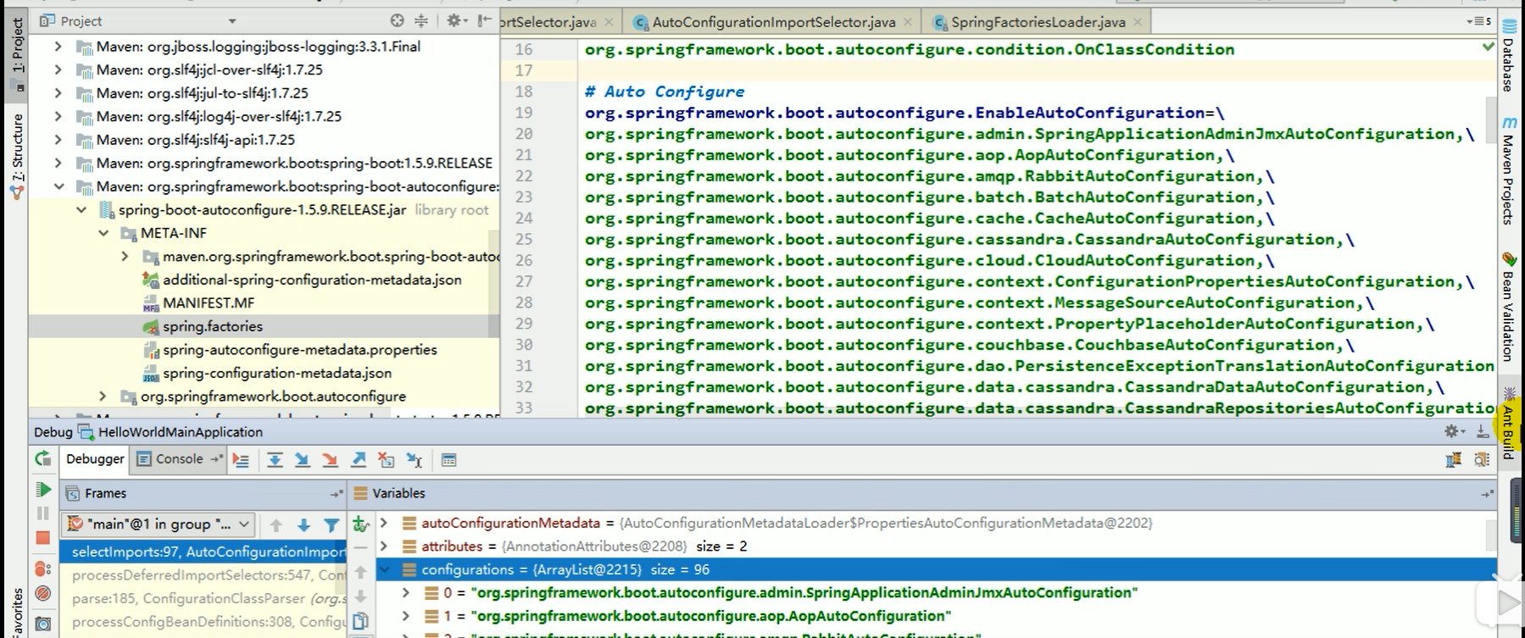Click Step Out button
The image size is (1525, 638).
coord(359,460)
